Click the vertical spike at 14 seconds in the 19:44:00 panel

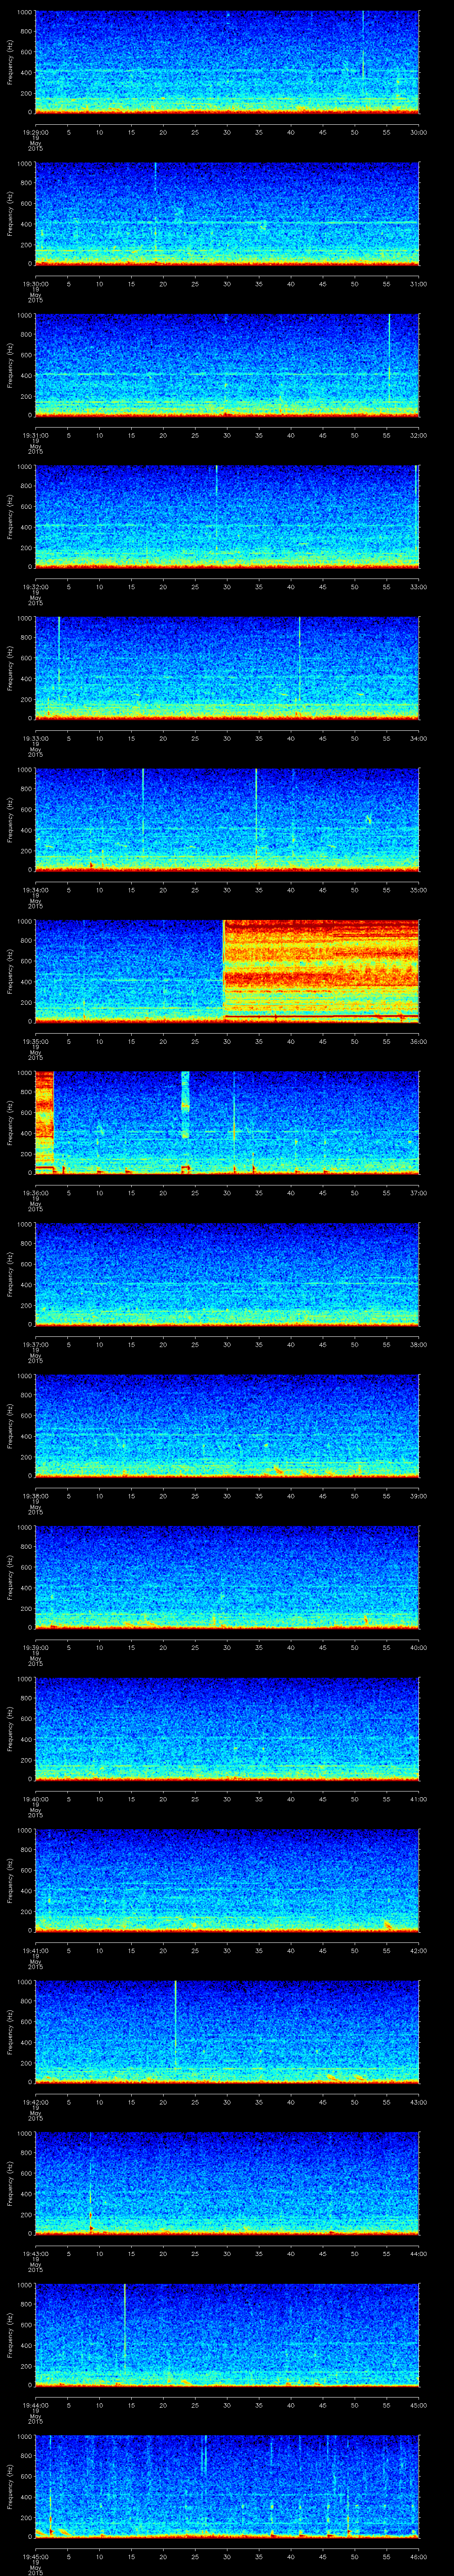(125, 2328)
